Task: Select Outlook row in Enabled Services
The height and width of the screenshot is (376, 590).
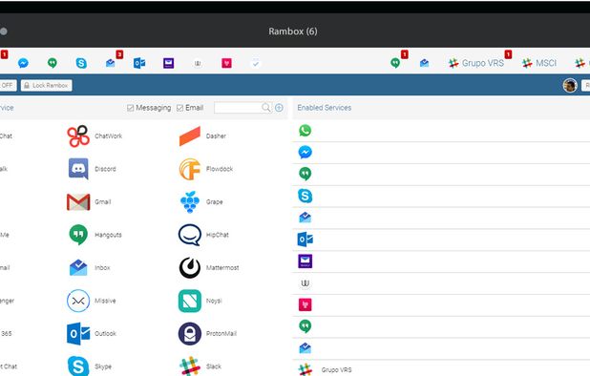Action: (441, 240)
